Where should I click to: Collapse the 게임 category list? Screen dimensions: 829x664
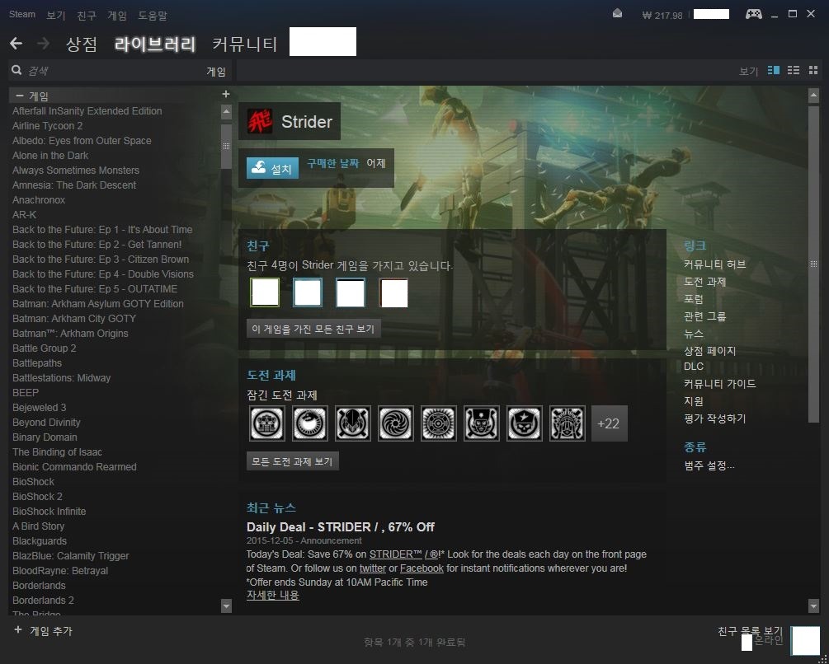(20, 96)
